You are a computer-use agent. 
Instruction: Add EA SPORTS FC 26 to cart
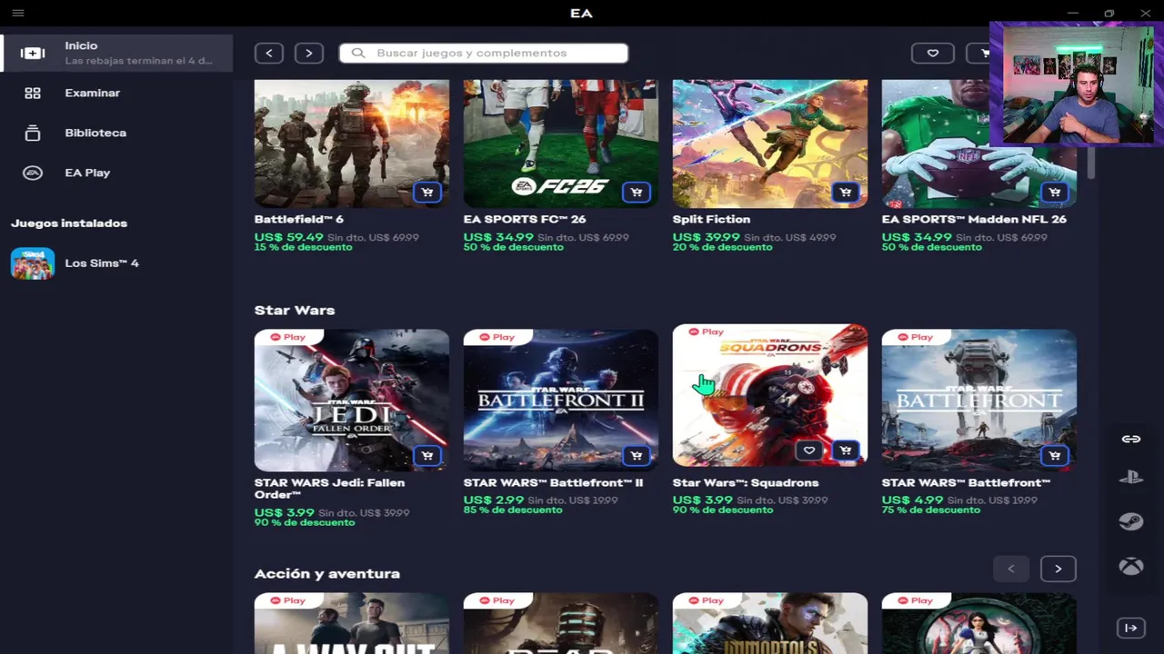click(637, 192)
